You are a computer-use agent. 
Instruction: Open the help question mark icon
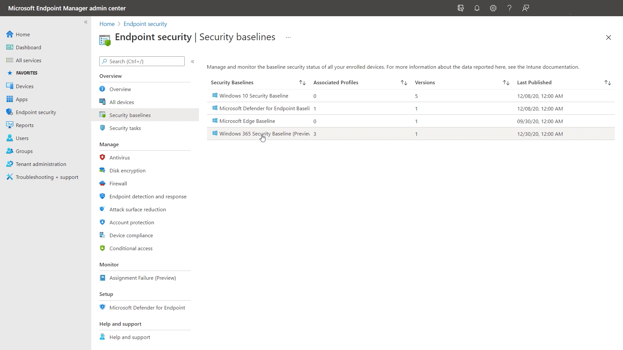coord(509,8)
